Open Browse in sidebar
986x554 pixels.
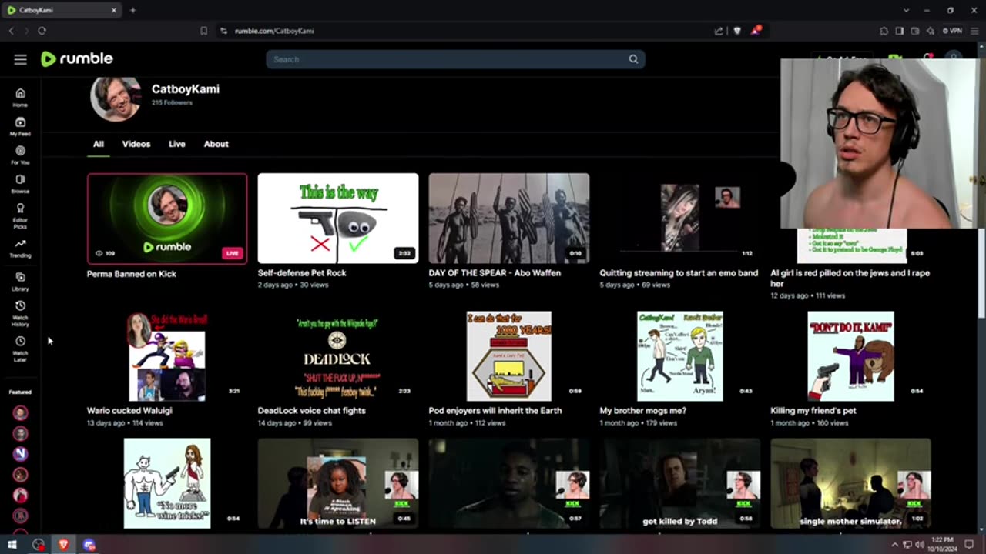(20, 184)
